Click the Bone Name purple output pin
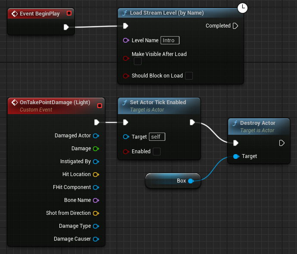This screenshot has height=254, width=297. (x=96, y=200)
